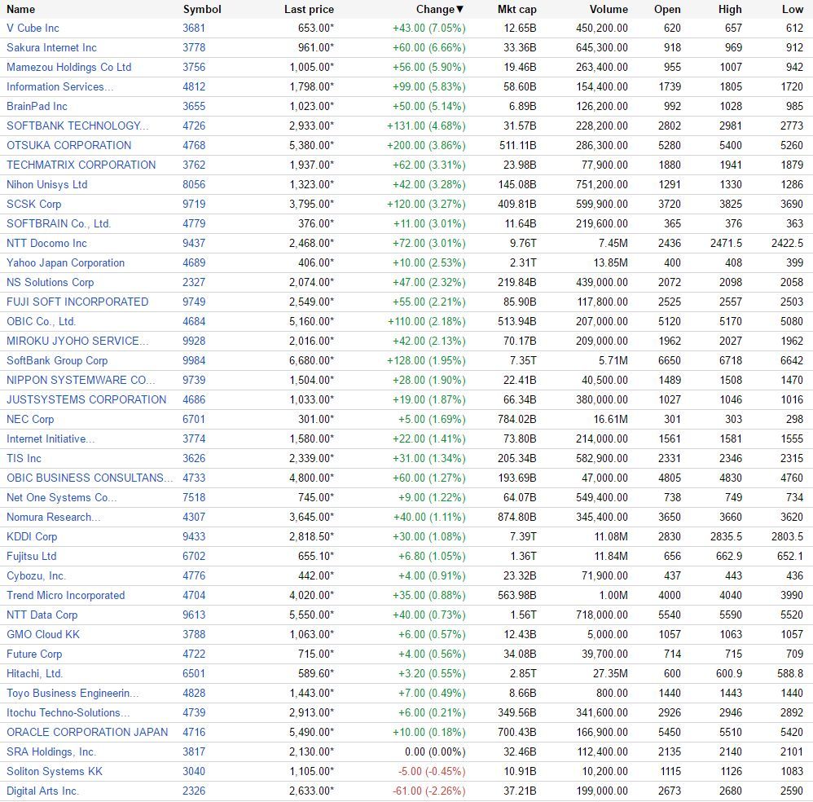The width and height of the screenshot is (813, 802).
Task: Open SRA Holdings, Inc. link
Action: tap(51, 751)
